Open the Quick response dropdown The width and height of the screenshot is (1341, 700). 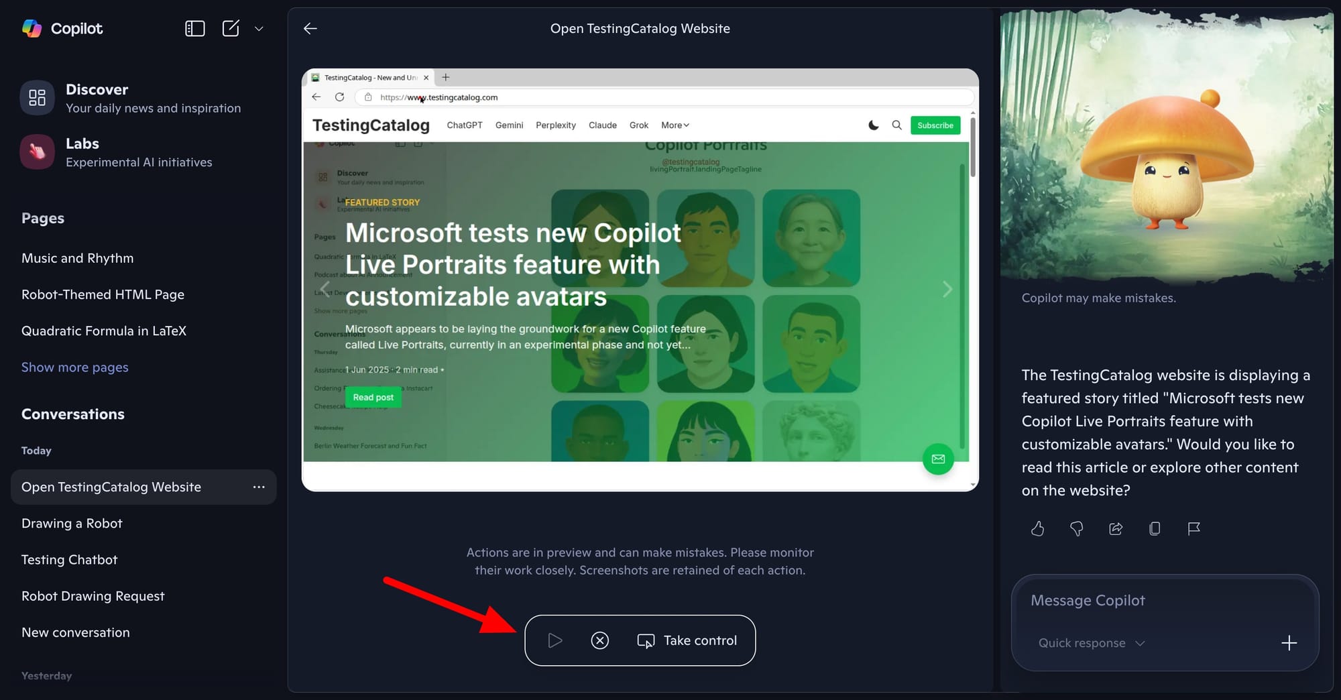point(1091,643)
